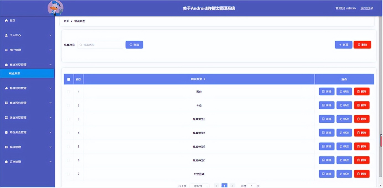Click the page number input beside 前往
The width and height of the screenshot is (383, 188).
tap(252, 186)
